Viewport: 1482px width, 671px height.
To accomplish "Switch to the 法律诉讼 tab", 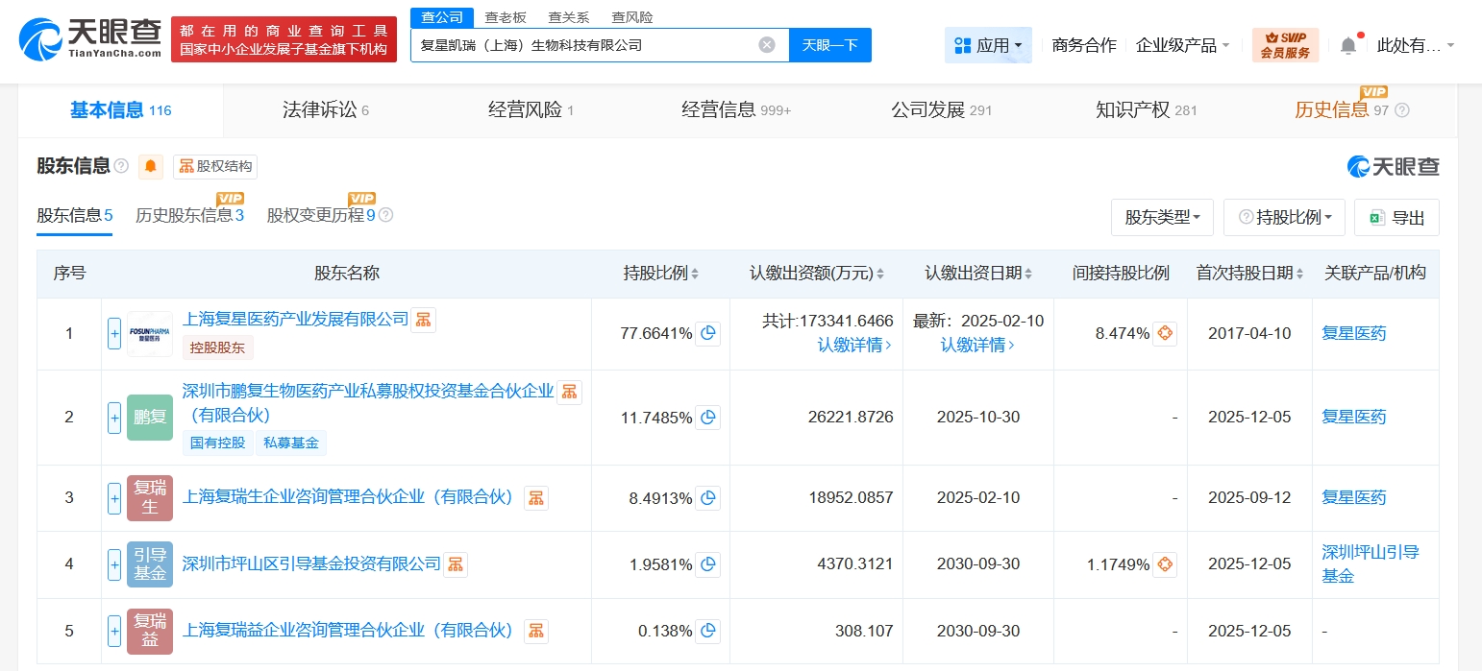I will pyautogui.click(x=325, y=110).
